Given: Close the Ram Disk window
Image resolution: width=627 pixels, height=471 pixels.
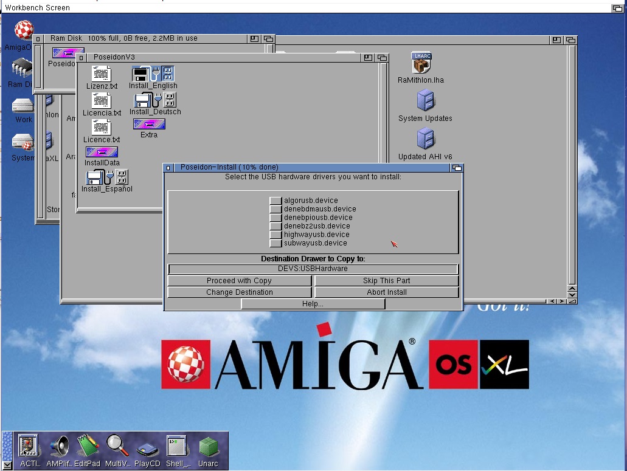Looking at the screenshot, I should click(x=38, y=39).
